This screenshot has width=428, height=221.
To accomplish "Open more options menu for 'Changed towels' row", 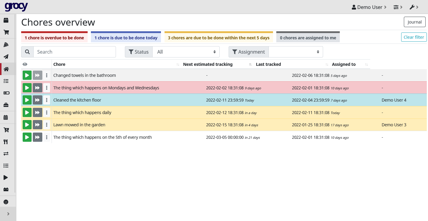I will (x=47, y=75).
